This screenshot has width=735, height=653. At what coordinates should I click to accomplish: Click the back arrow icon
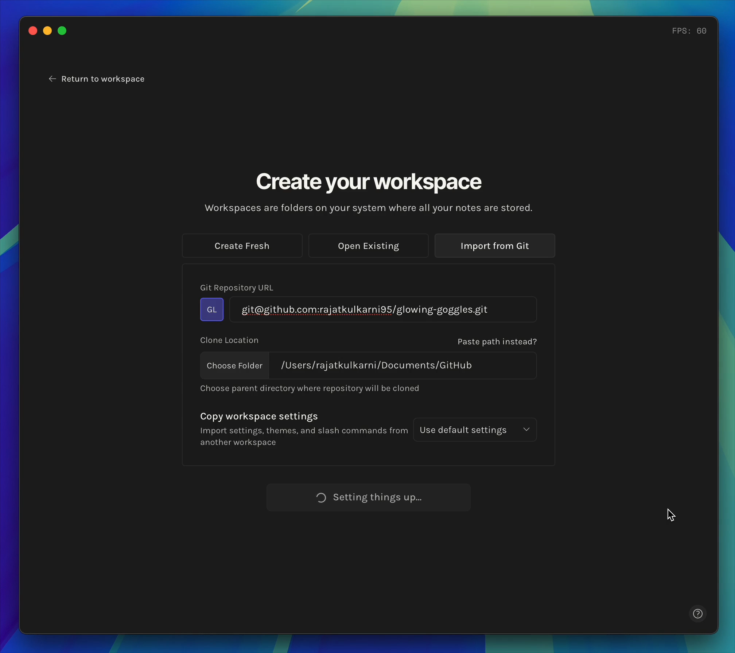coord(52,79)
